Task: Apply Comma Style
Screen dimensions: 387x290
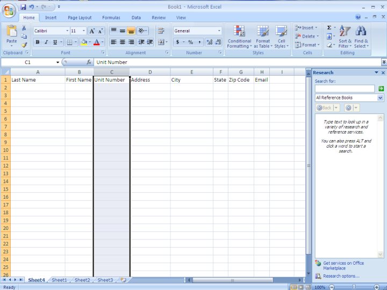Action: [199, 42]
